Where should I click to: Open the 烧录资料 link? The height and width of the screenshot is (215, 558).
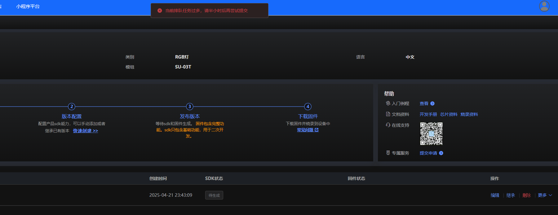469,114
